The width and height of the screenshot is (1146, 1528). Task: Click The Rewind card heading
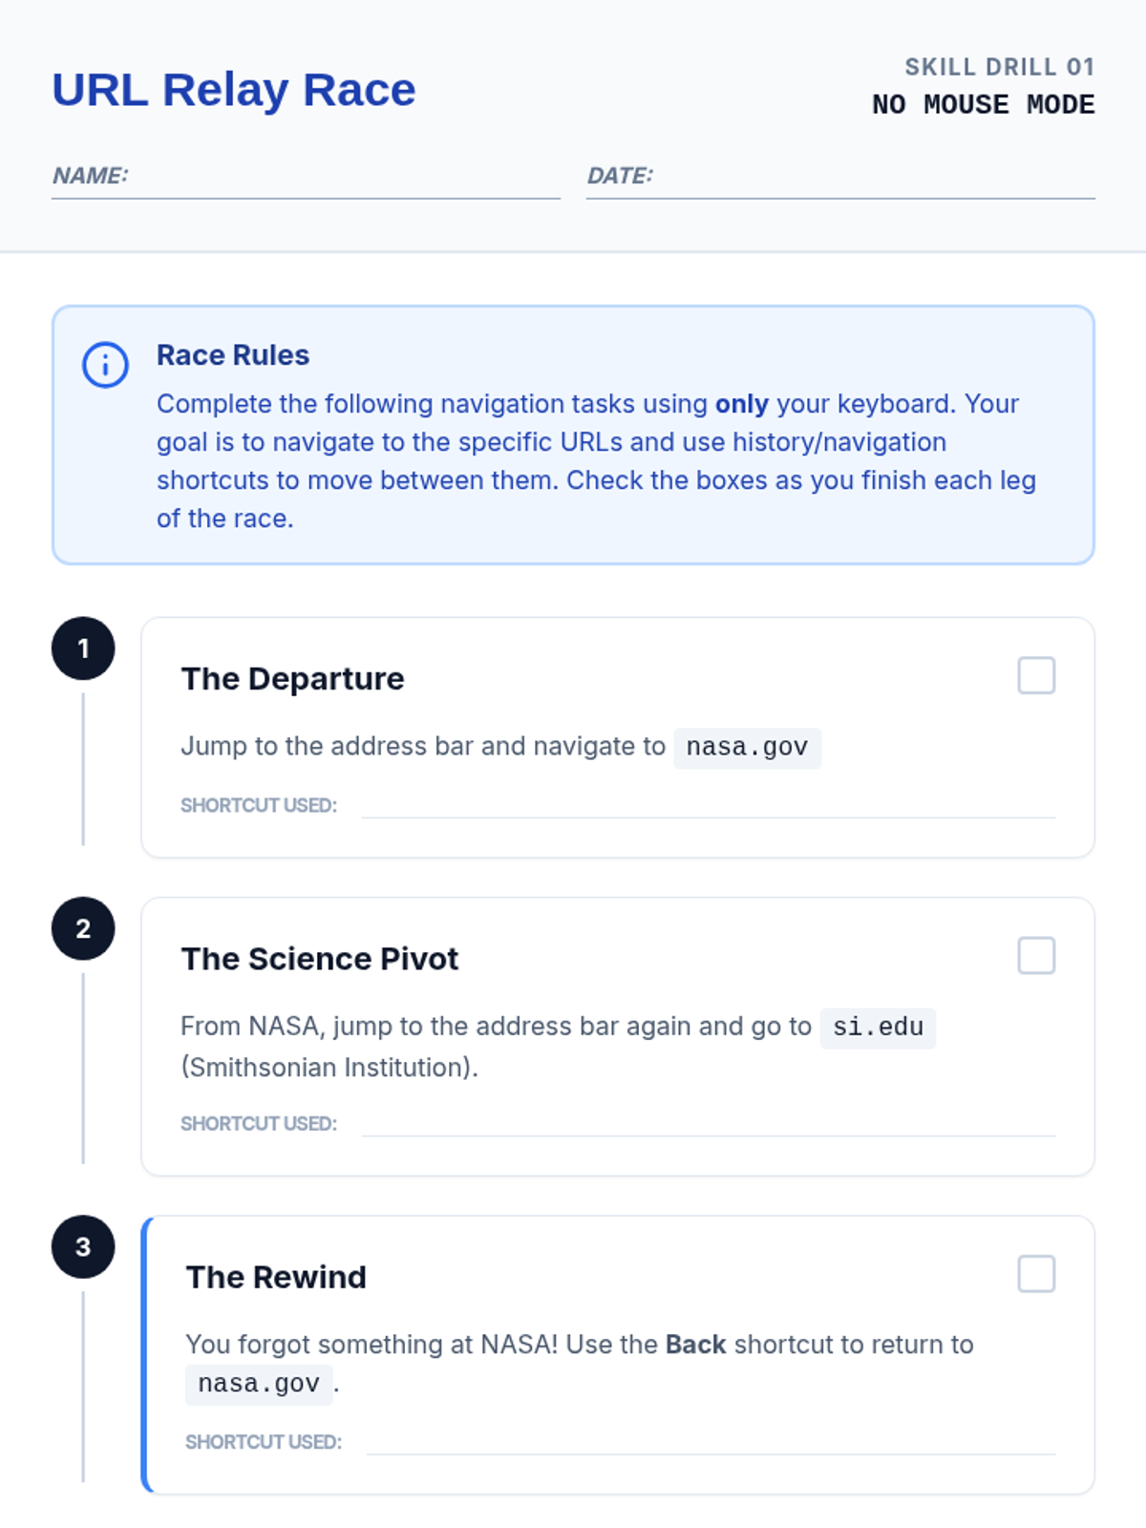(276, 1277)
